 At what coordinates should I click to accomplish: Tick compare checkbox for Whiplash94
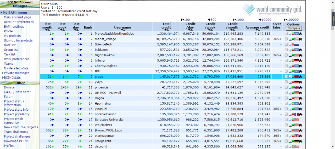pos(286,125)
